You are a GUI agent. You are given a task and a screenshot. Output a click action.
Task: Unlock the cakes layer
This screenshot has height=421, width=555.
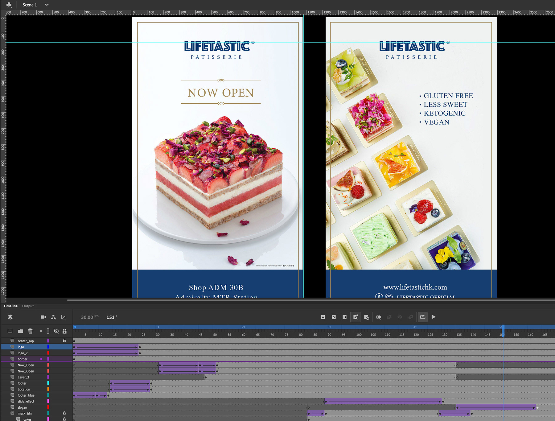64,419
